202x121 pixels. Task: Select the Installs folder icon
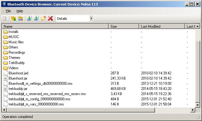5,32
